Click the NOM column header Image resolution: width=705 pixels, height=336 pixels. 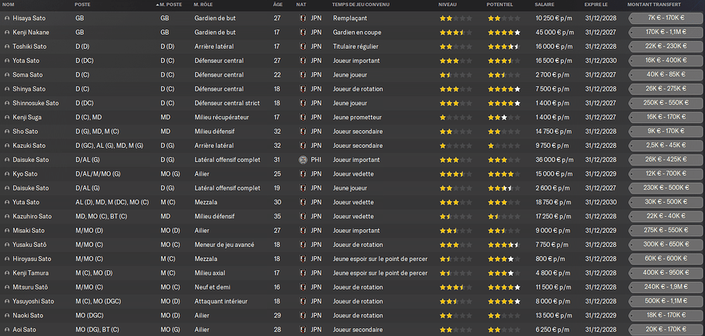click(8, 5)
